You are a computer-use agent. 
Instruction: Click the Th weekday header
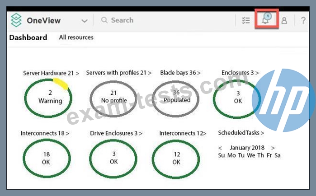pos(260,155)
